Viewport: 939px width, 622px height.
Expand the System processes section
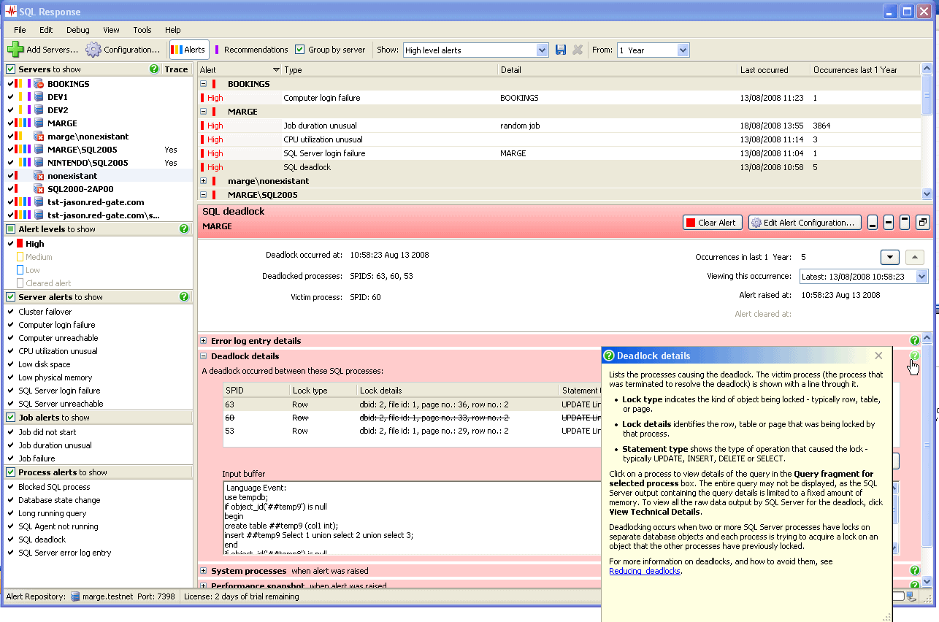[203, 571]
